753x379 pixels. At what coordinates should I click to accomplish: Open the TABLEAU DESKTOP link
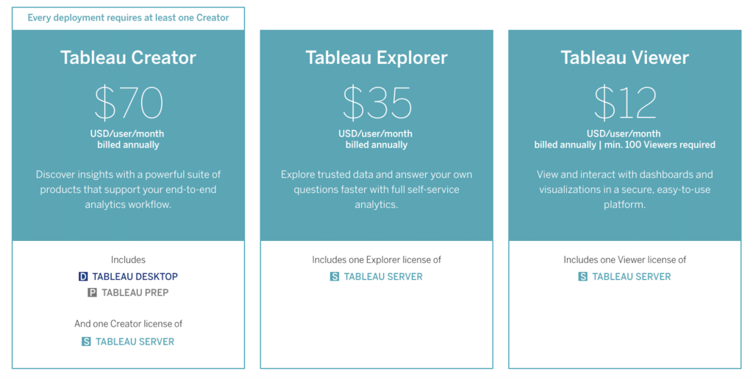point(135,276)
